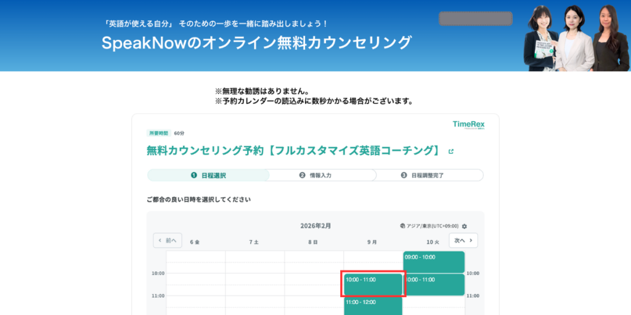Click the globe icon next to アジア/東京
This screenshot has height=315, width=631.
[x=402, y=226]
